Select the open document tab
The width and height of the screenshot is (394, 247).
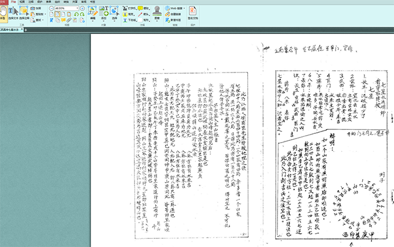(9, 30)
